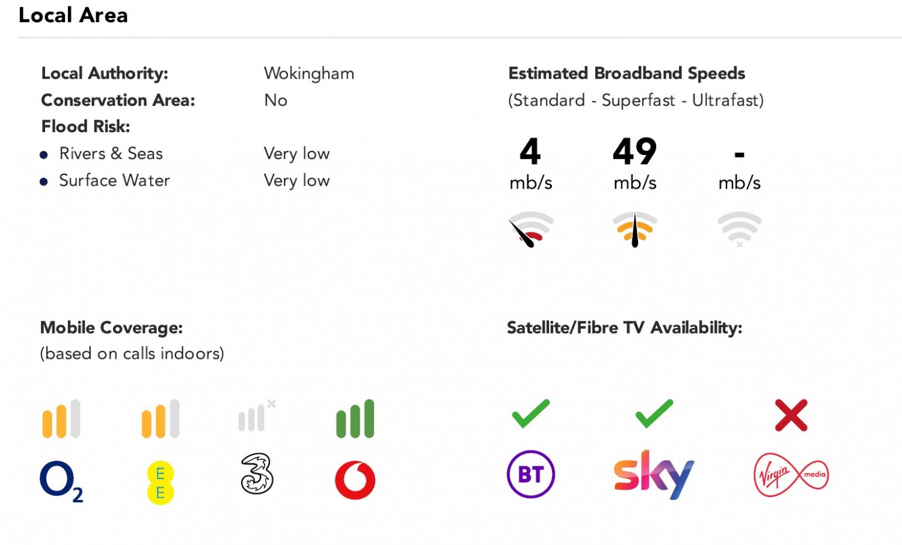Click the Estimated Broadband Speeds heading
The height and width of the screenshot is (545, 902).
[627, 73]
